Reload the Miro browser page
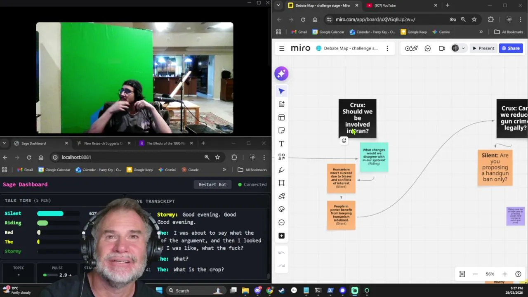The width and height of the screenshot is (528, 297). 303,19
